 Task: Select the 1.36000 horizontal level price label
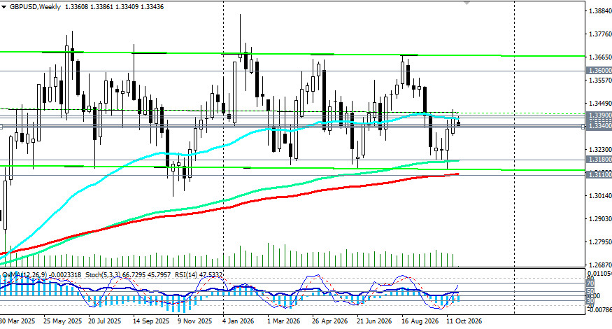tap(599, 70)
